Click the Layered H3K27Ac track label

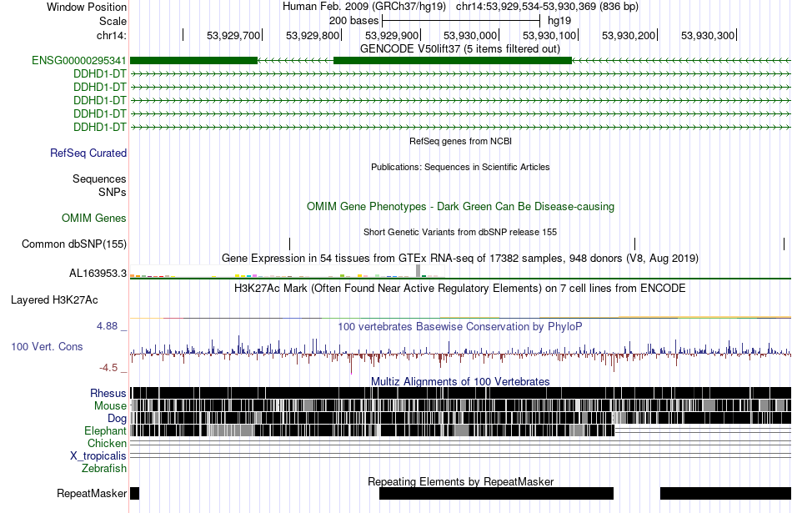tap(54, 300)
